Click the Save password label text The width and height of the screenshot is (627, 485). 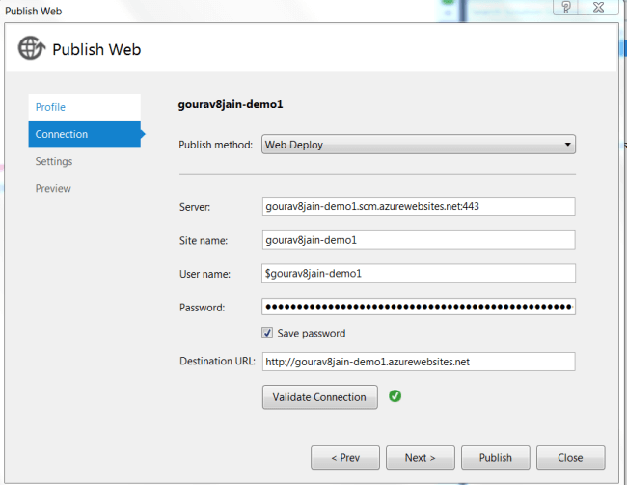(x=312, y=334)
